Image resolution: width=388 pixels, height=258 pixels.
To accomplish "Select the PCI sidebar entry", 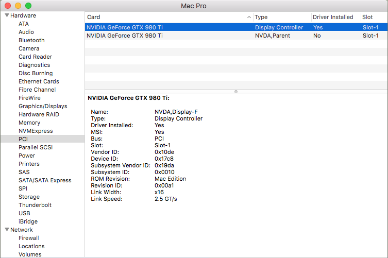I will (x=43, y=139).
